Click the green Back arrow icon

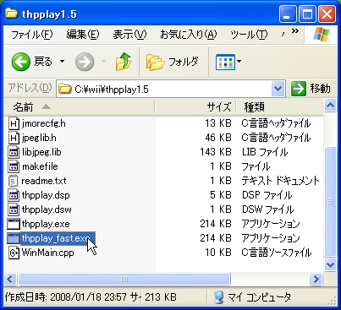[x=20, y=62]
